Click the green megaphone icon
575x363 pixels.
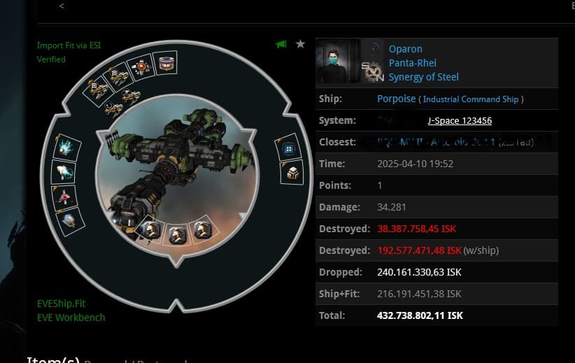pyautogui.click(x=281, y=44)
